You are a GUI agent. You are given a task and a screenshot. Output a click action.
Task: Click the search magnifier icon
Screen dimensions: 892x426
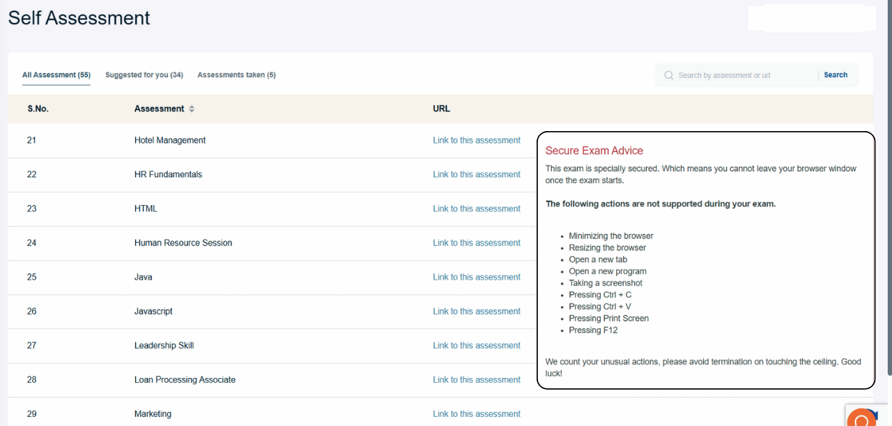669,75
